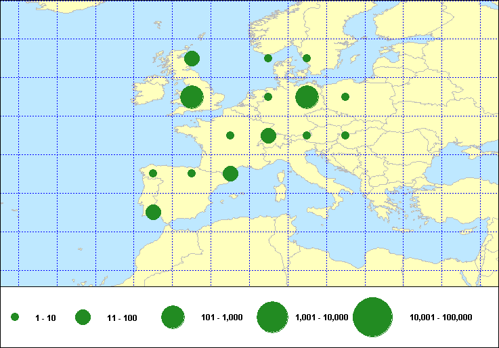Click the medium green circle over Scotland
499x348 pixels.
point(192,58)
